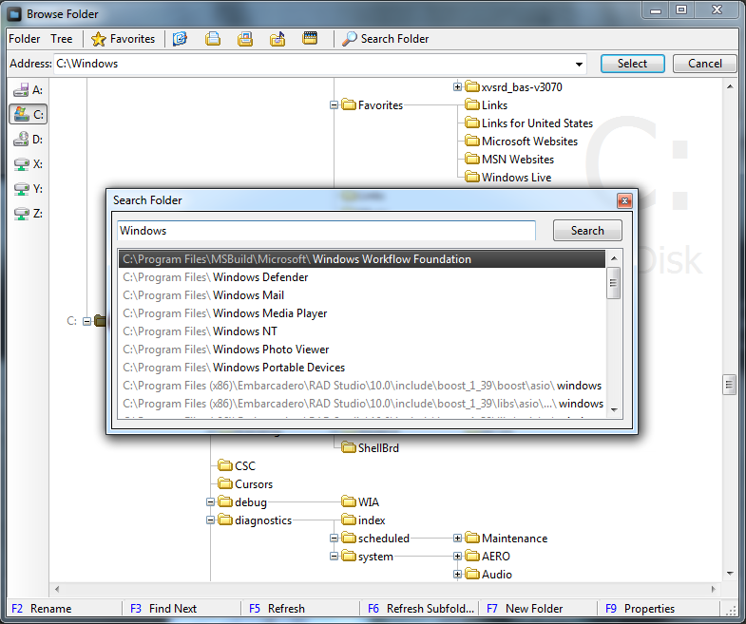Select Windows Workflow Foundation result
Image resolution: width=746 pixels, height=624 pixels.
click(362, 259)
